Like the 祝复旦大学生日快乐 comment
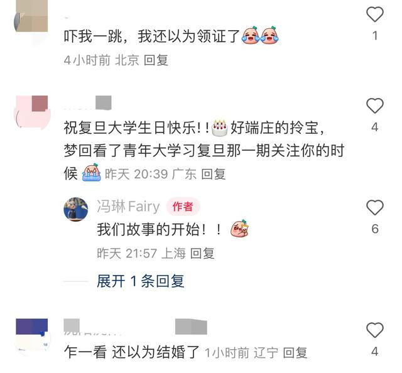402x373 pixels. pos(375,105)
